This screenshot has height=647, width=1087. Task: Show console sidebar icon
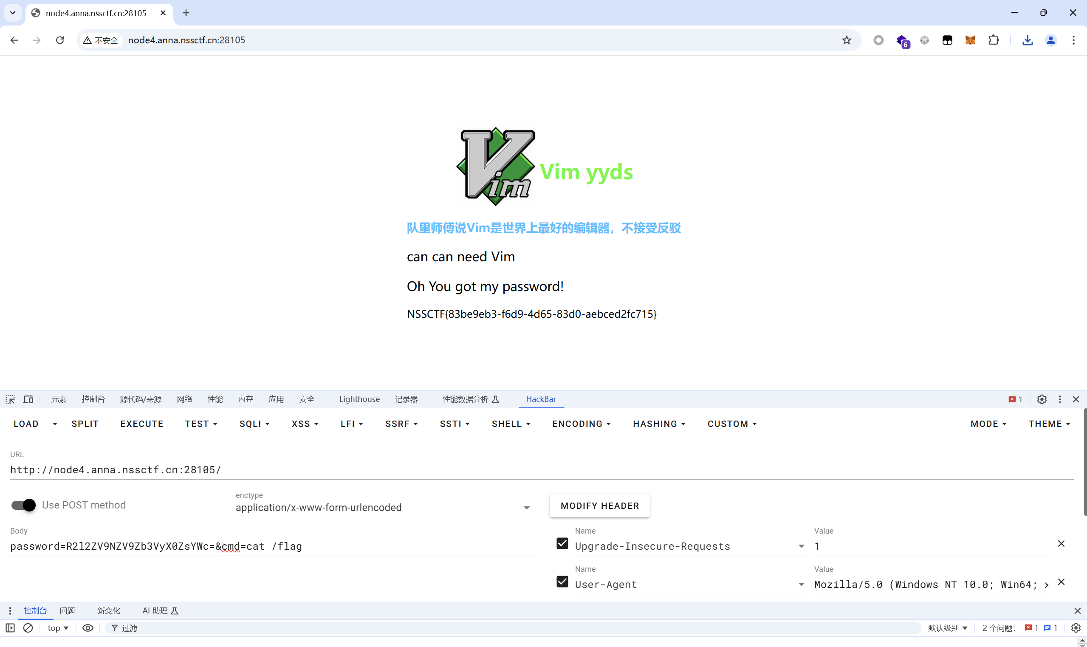pos(10,628)
